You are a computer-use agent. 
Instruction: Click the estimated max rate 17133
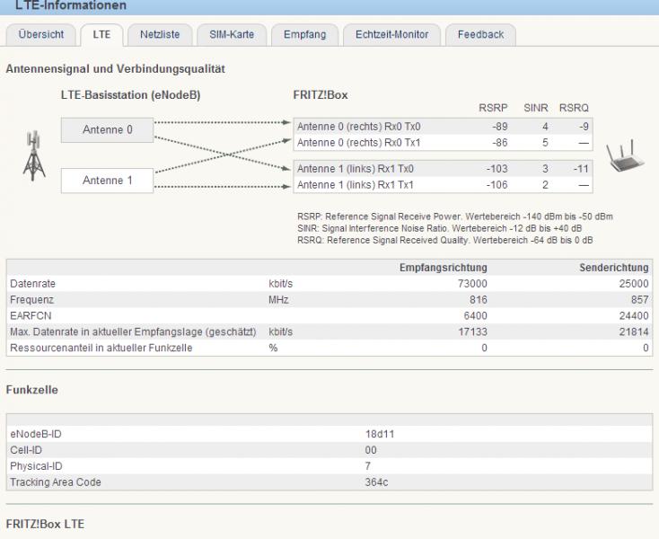tap(472, 331)
